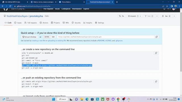Open the Issues repository tab
This screenshot has width=182, height=102.
tap(18, 23)
